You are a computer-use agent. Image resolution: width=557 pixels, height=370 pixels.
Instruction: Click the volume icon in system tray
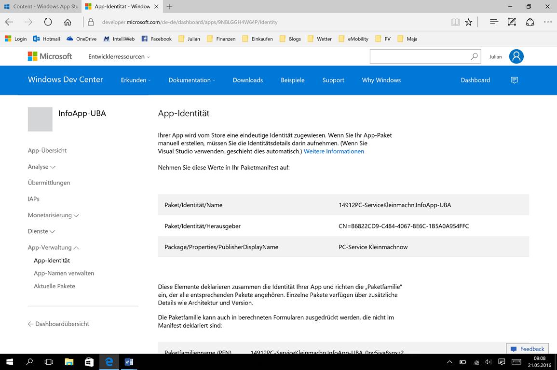(x=489, y=362)
